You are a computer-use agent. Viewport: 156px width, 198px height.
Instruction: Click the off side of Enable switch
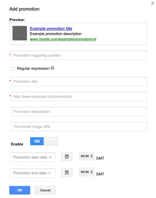tap(51, 141)
